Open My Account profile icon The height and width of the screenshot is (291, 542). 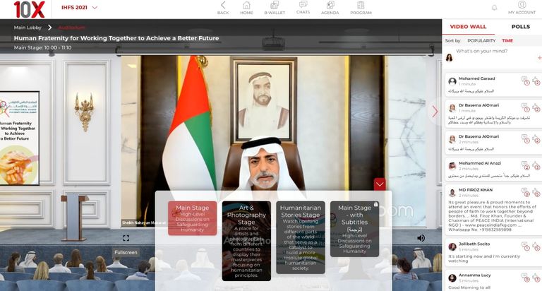coord(522,8)
